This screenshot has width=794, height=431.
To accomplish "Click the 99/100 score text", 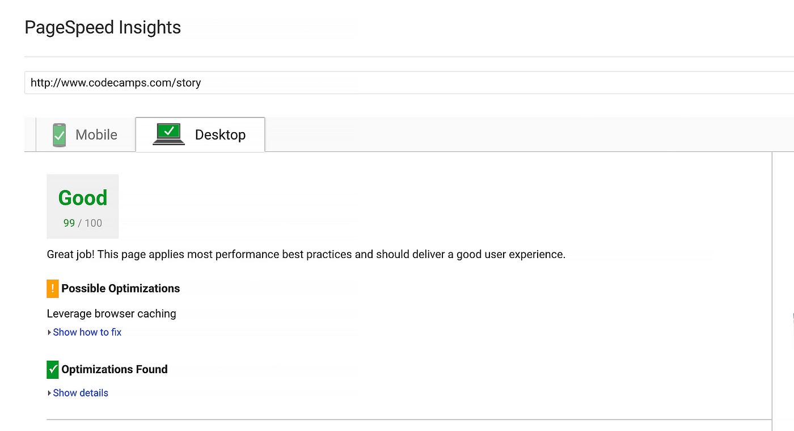I will [82, 222].
